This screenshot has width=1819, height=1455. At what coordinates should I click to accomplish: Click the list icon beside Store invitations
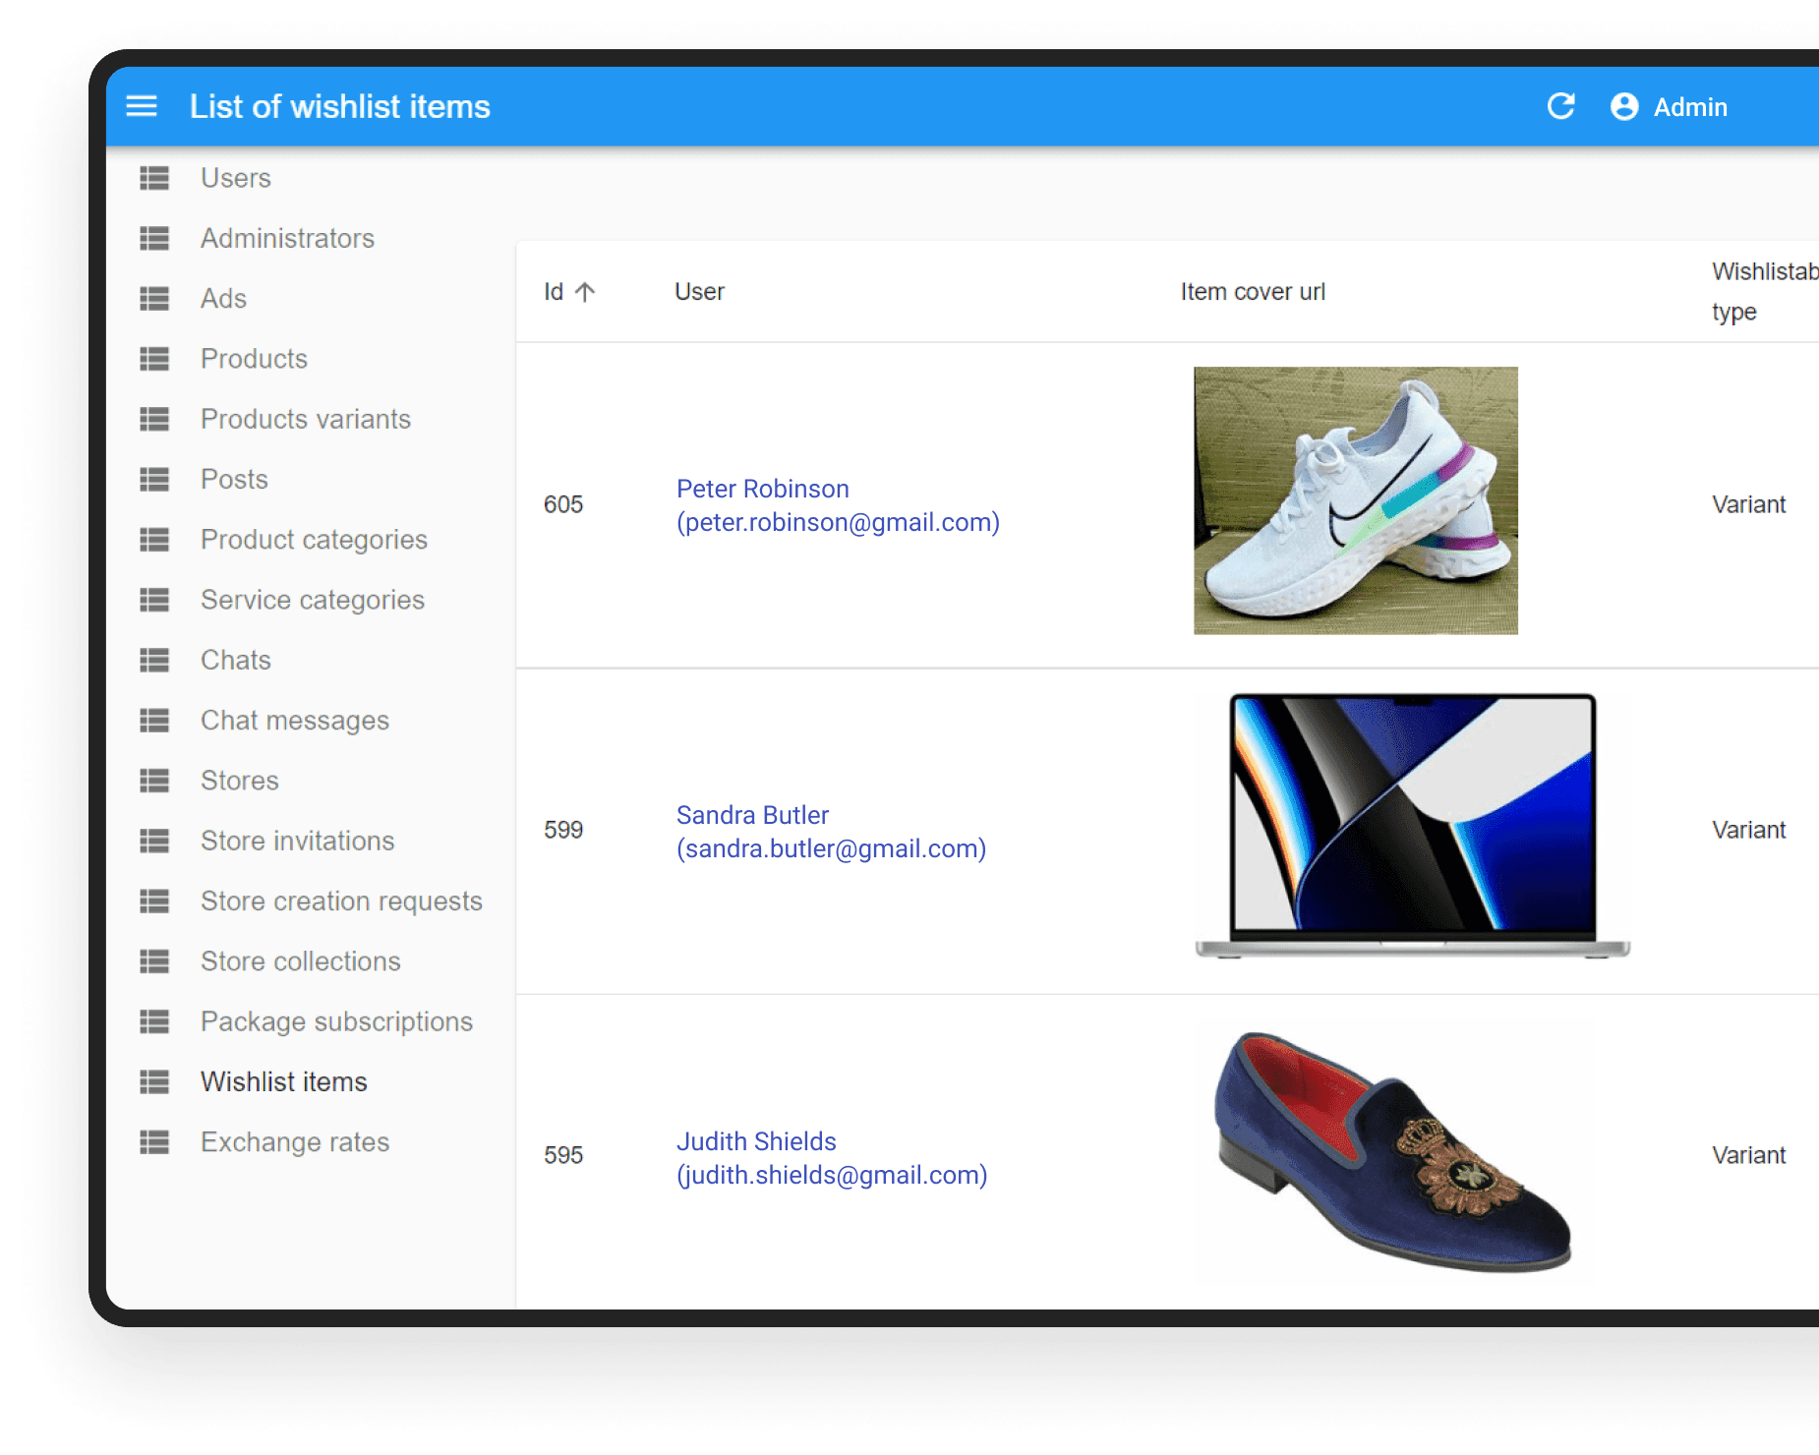154,841
